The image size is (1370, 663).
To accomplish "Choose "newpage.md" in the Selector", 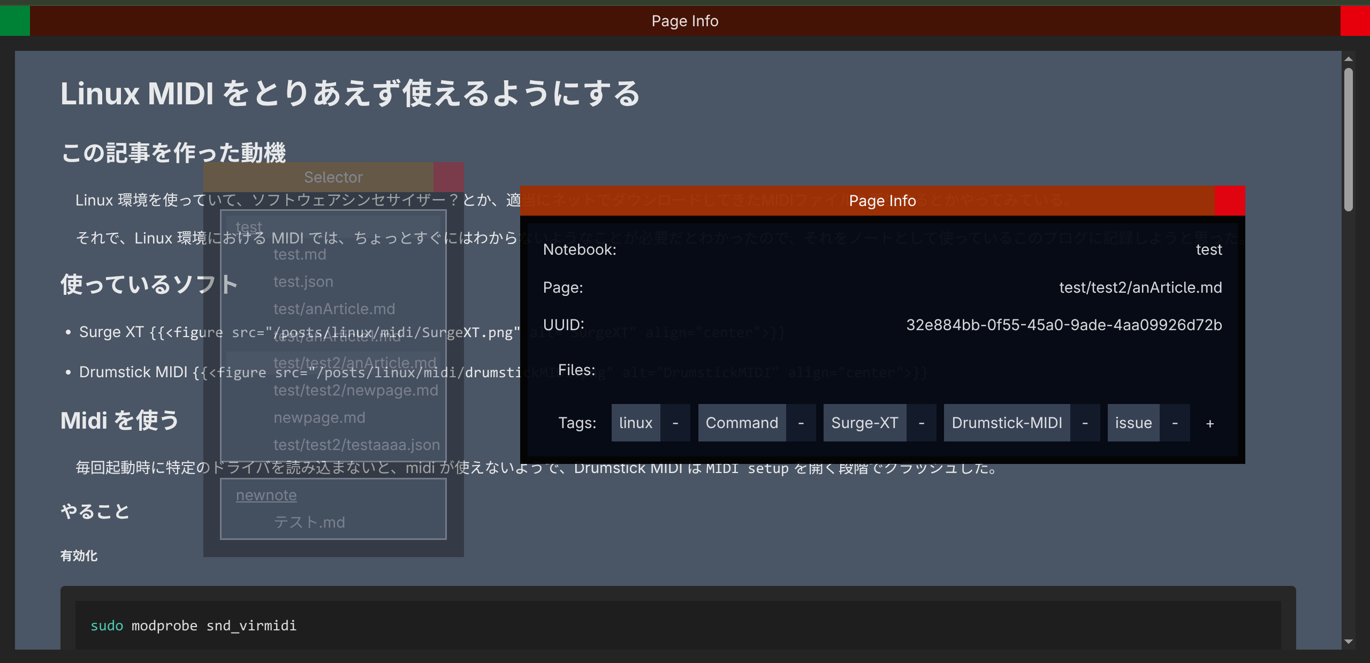I will 319,417.
